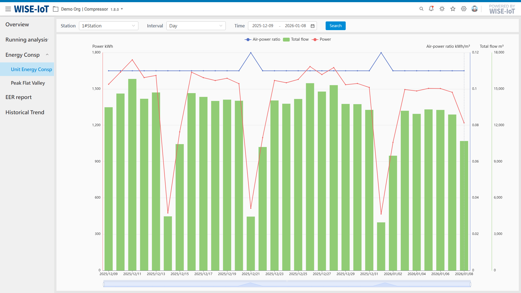Screen dimensions: 521x293
Task: Open the notifications bell
Action: point(431,9)
